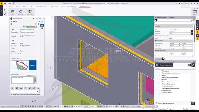This screenshot has height=112, width=199.
Task: Go back in Trimble Connect task panel
Action: point(12,24)
